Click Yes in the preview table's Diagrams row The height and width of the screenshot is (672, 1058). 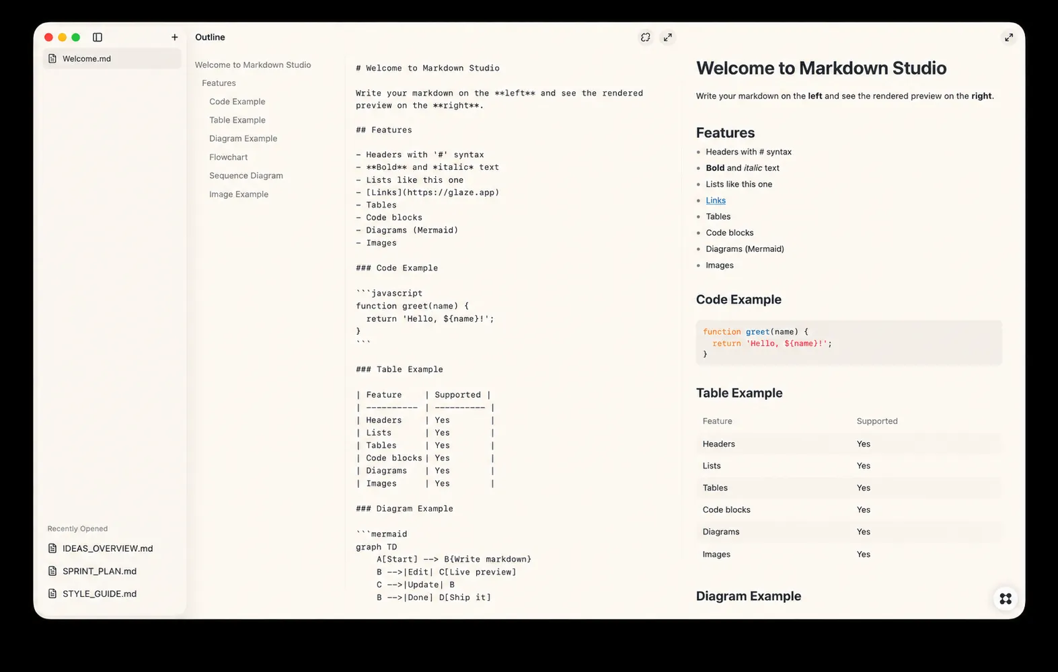864,532
